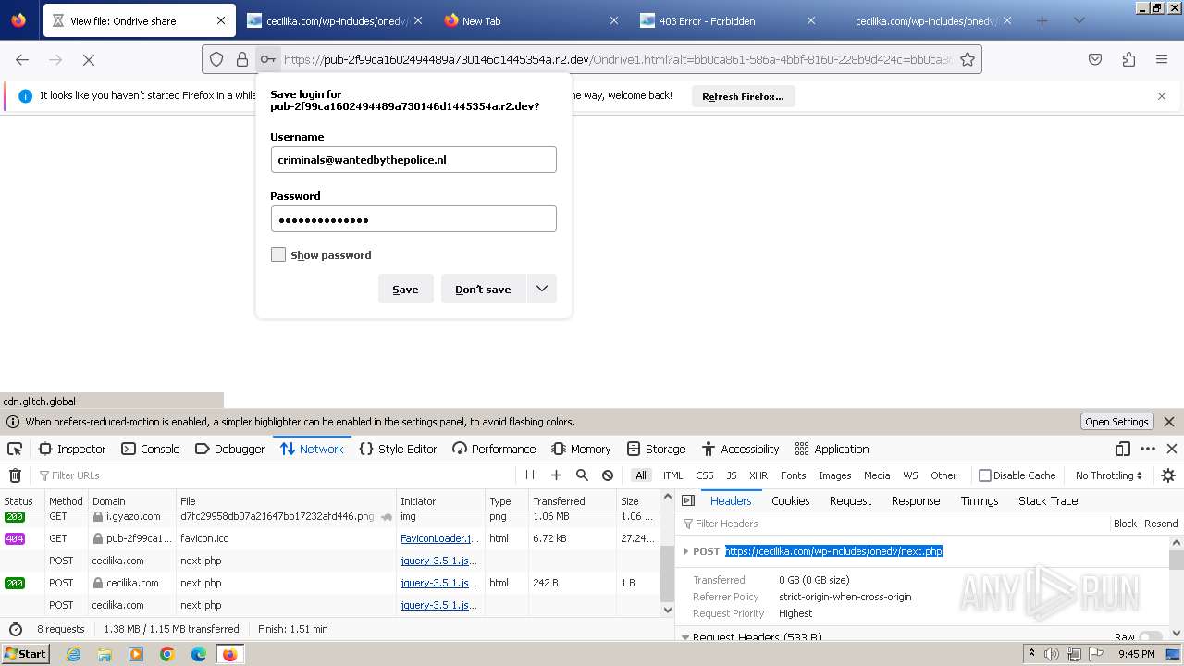Screen dimensions: 1184x666
Task: Start performance analysis stopwatch icon
Action: tap(15, 629)
